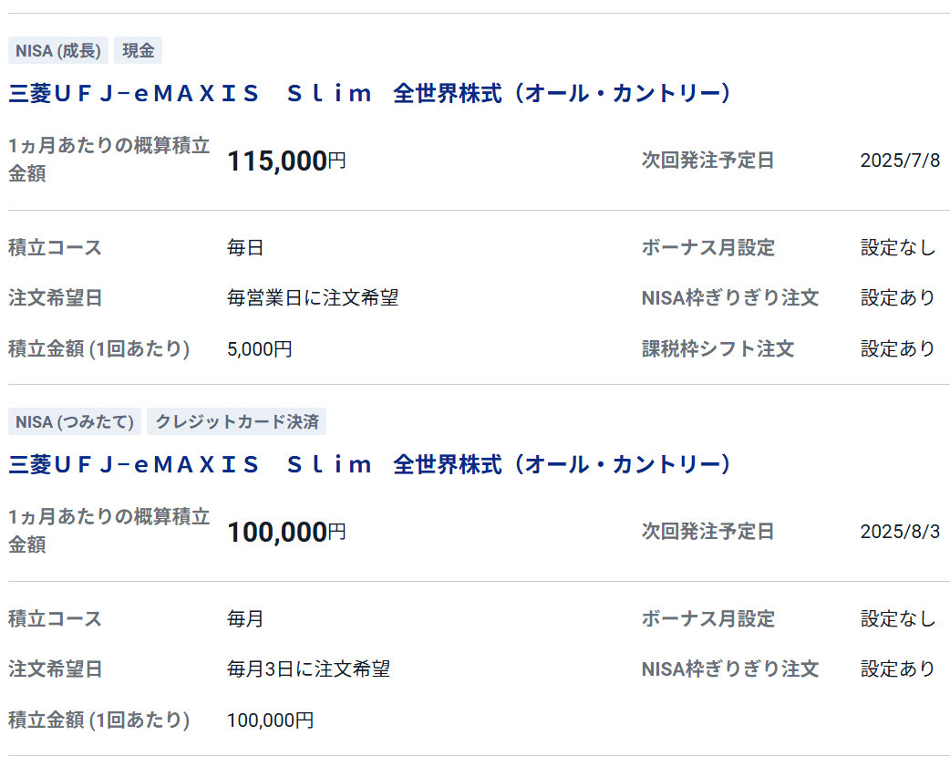
Task: Click the first ボーナス月設定 label
Action: point(708,248)
